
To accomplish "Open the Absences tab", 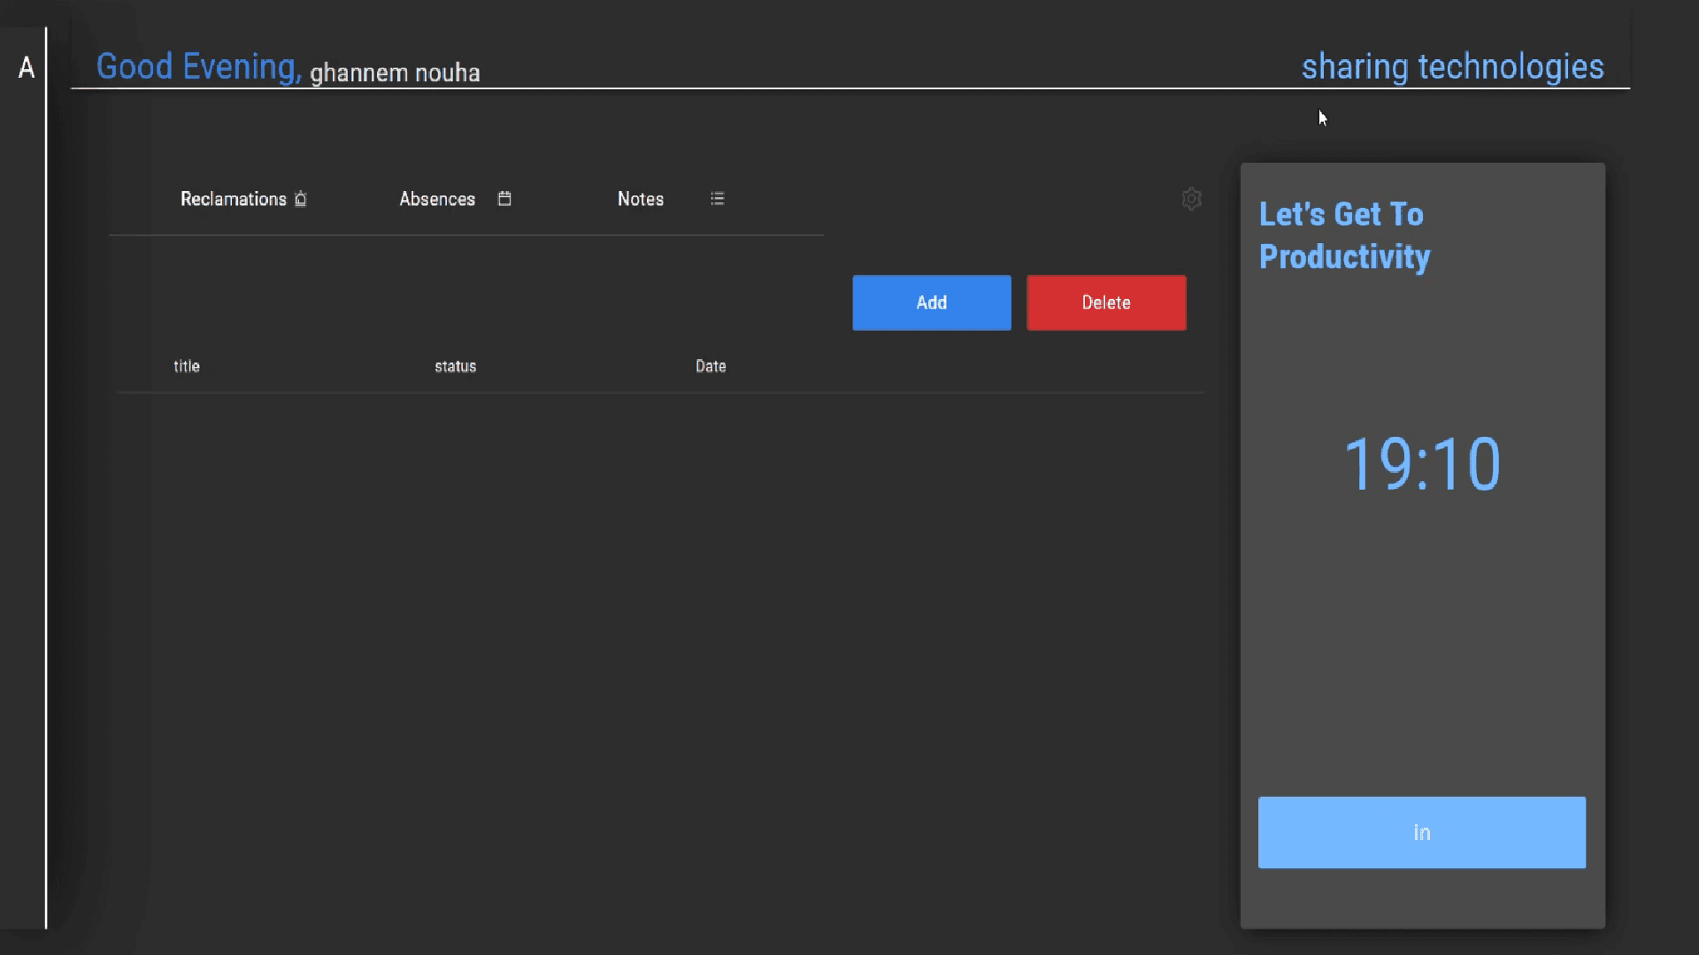I will [x=437, y=199].
